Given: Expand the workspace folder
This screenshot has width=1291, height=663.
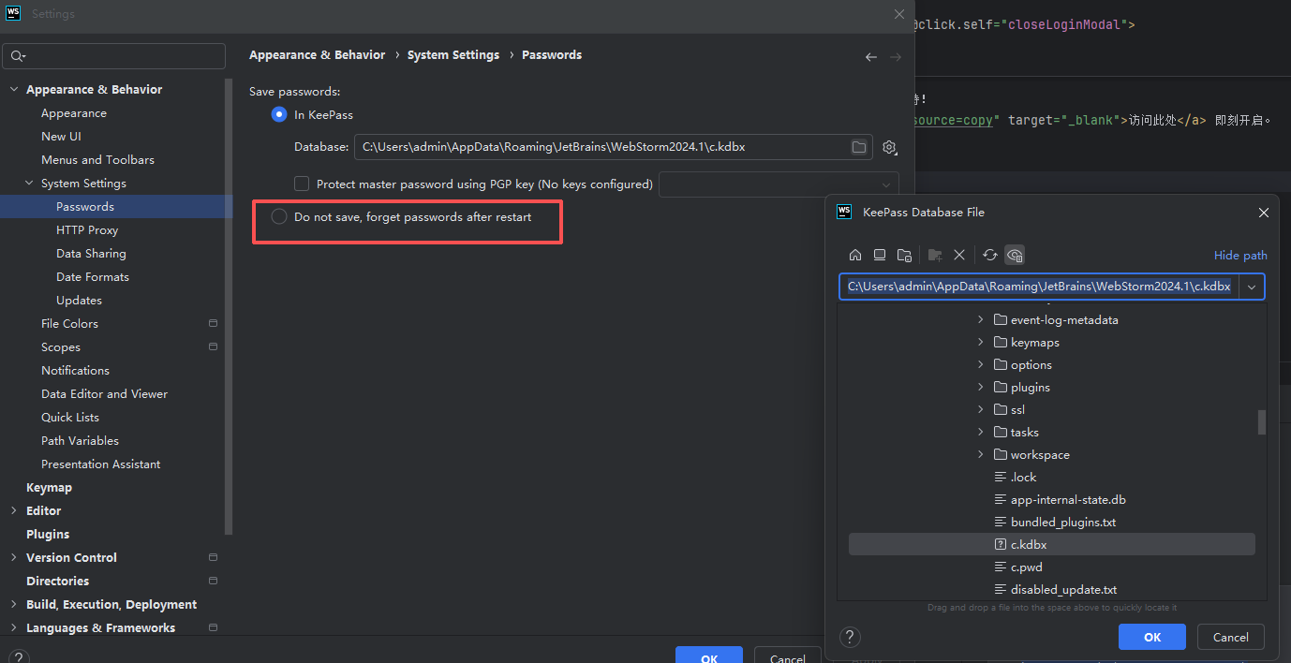Looking at the screenshot, I should pyautogui.click(x=981, y=454).
